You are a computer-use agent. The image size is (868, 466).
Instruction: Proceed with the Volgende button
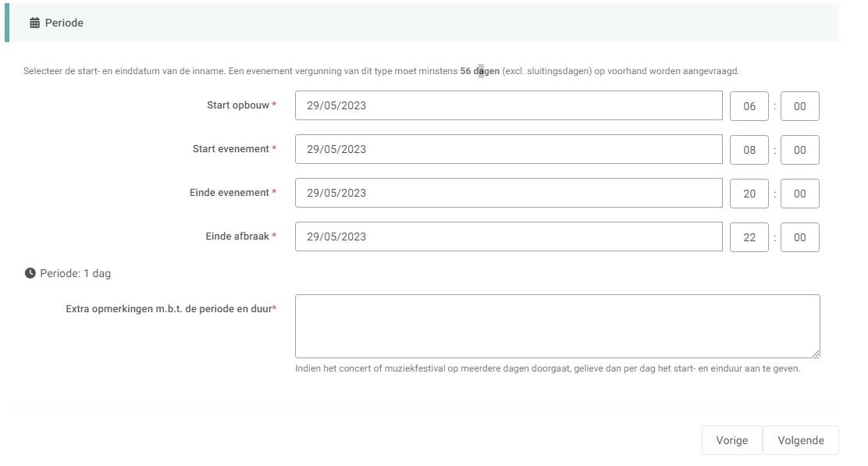click(x=800, y=440)
